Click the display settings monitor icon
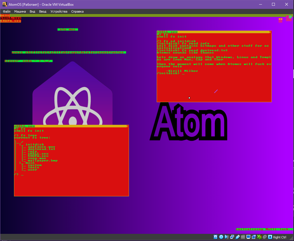Viewport: 294px width, 241px height. pos(248,237)
